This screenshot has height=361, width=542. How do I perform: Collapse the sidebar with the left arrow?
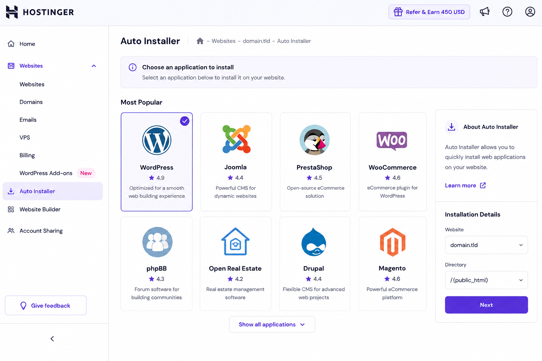pyautogui.click(x=52, y=339)
